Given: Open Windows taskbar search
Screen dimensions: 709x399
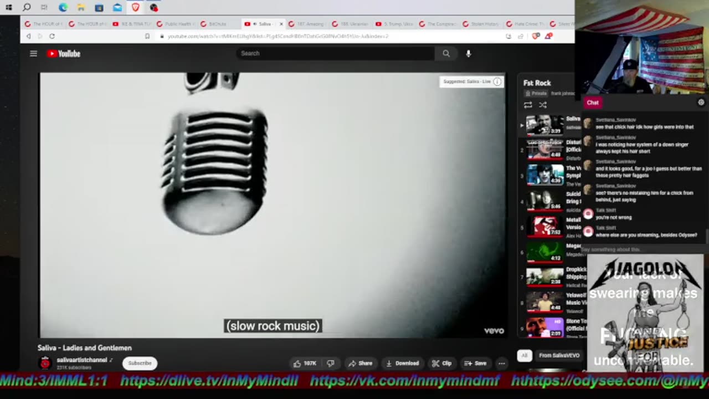Looking at the screenshot, I should coord(27,7).
